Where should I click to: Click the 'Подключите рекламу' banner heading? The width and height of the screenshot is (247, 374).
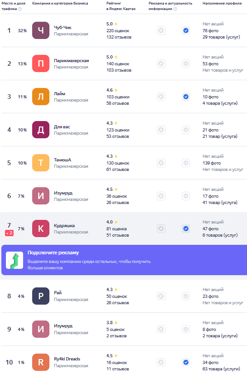[x=53, y=253]
